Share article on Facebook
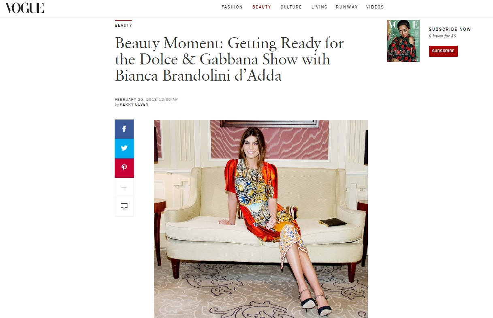 tap(124, 129)
